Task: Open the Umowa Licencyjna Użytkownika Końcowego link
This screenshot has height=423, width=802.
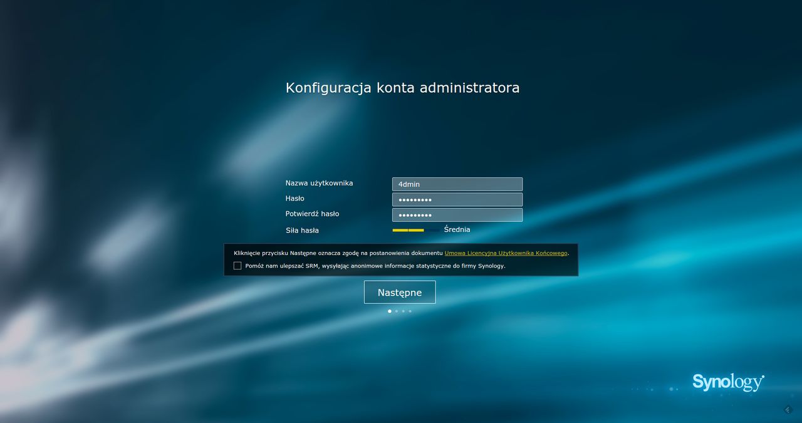Action: point(506,253)
